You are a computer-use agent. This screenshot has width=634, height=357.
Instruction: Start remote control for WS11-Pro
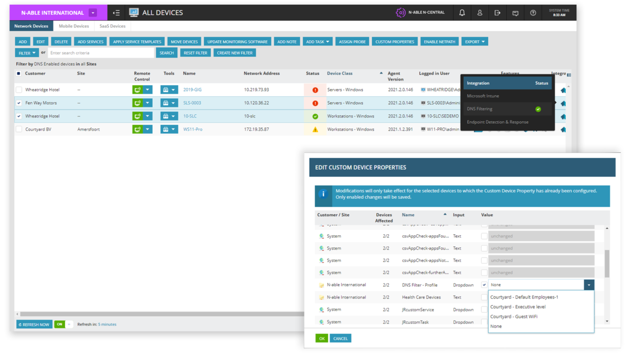137,129
